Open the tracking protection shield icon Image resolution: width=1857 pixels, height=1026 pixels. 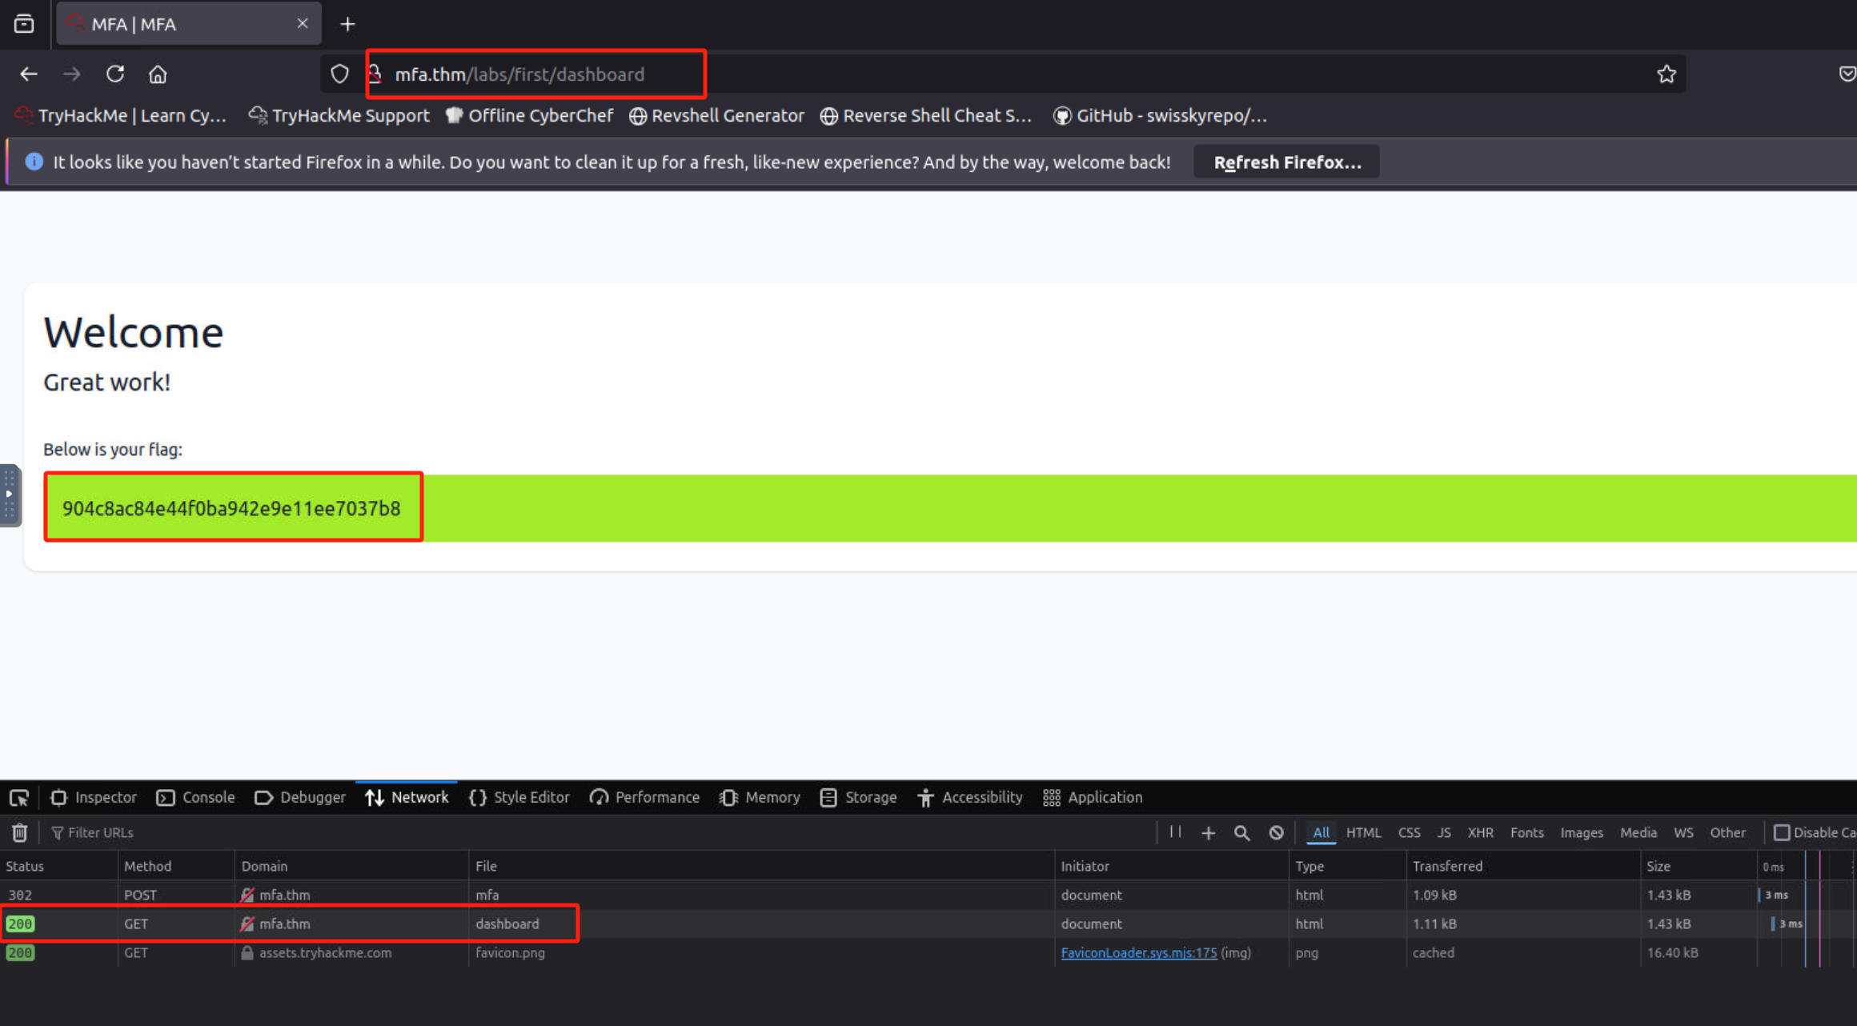click(339, 74)
